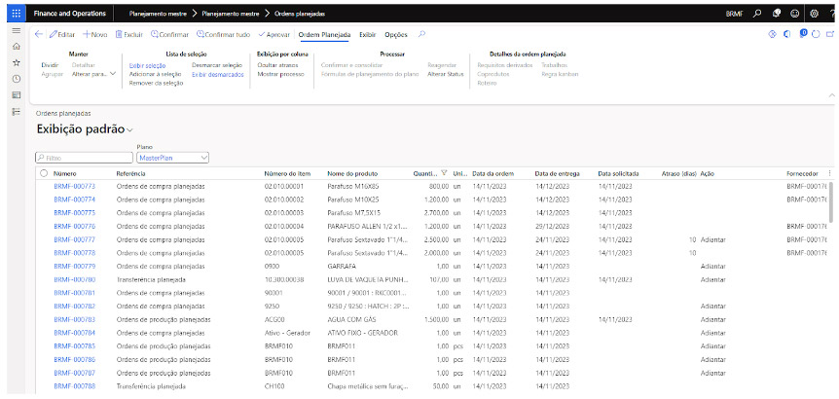
Task: Open the app launcher waffle icon
Action: [x=15, y=13]
